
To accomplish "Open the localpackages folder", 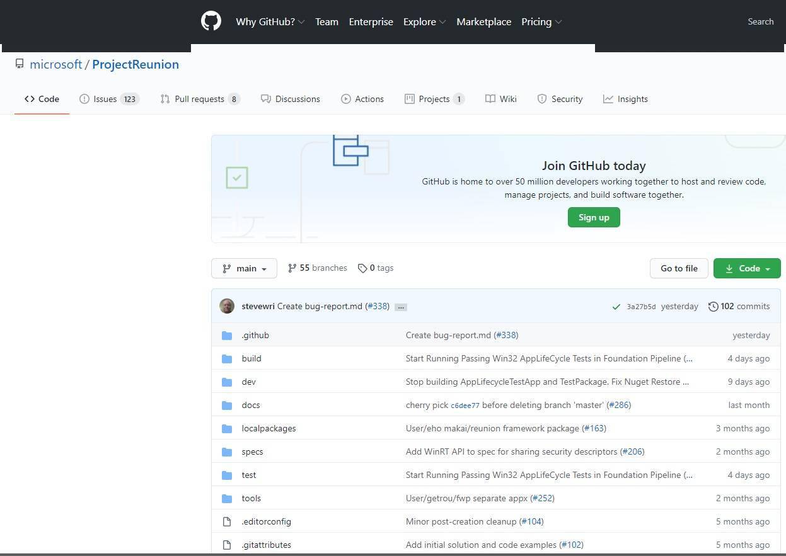I will point(269,428).
